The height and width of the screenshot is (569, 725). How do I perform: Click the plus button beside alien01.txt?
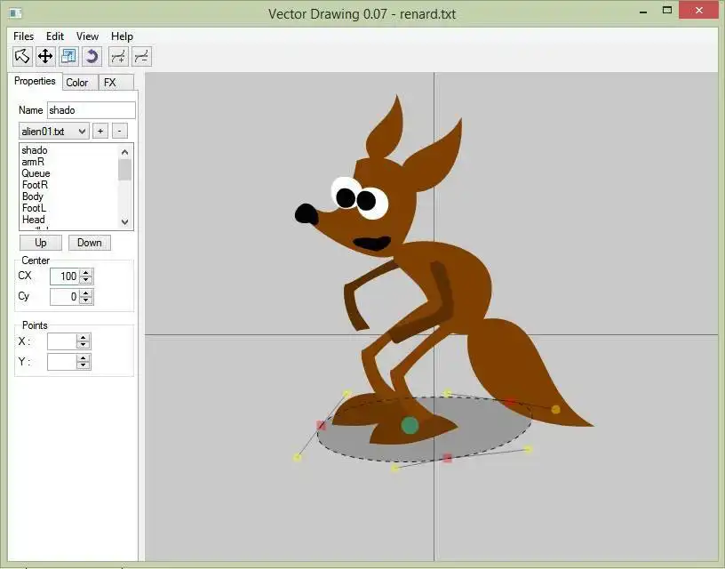(100, 132)
